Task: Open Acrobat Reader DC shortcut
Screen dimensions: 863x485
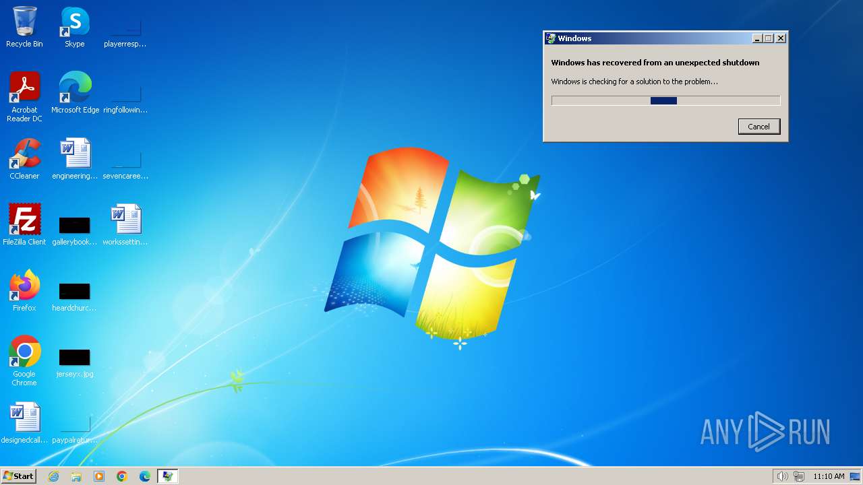Action: [24, 97]
